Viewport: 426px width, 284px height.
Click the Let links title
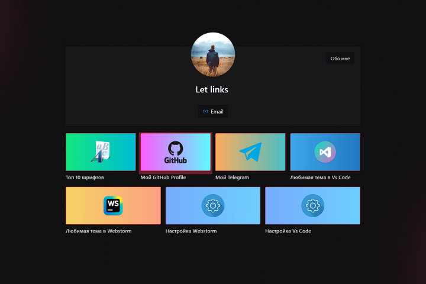[212, 89]
